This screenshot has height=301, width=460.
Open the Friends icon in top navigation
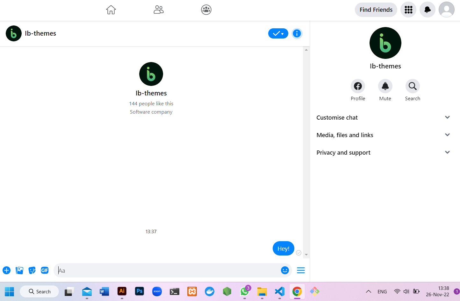pyautogui.click(x=159, y=10)
